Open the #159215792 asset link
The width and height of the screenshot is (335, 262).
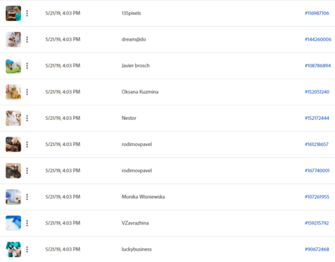(317, 223)
